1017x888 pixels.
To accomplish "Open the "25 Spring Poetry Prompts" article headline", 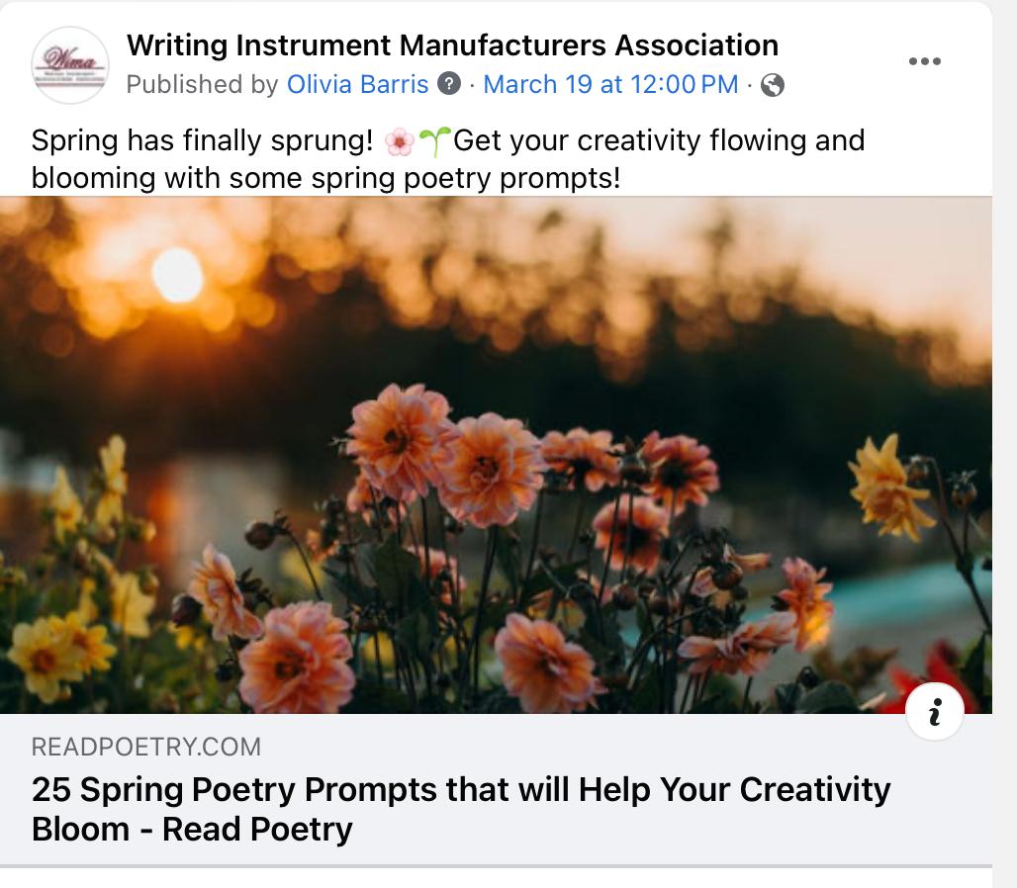I will pos(461,789).
